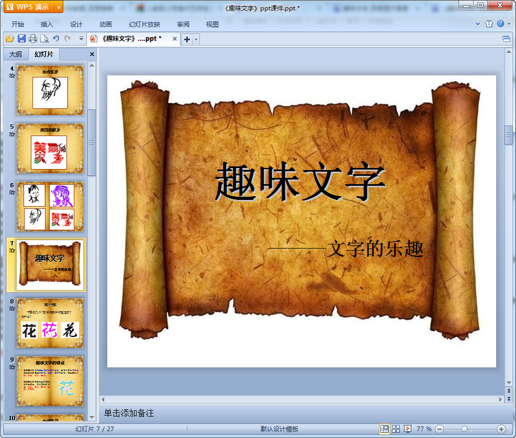Expand the WPS 演示 menu dropdown arrow

click(59, 7)
